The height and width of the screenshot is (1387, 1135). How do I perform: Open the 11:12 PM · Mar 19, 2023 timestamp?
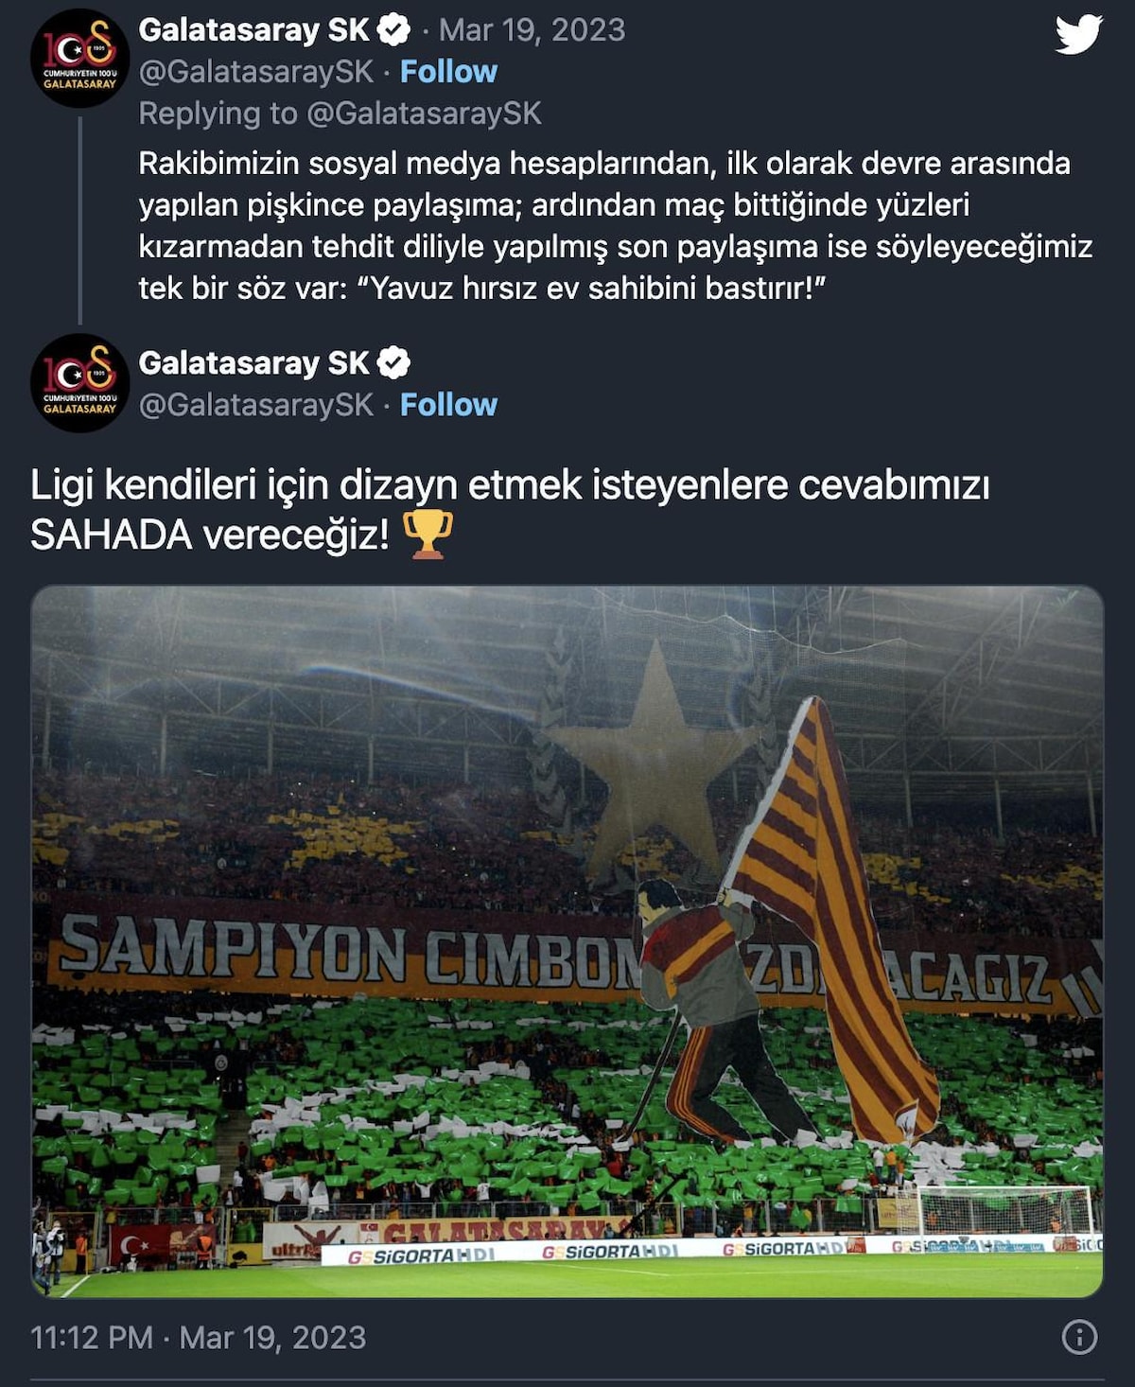pos(199,1337)
